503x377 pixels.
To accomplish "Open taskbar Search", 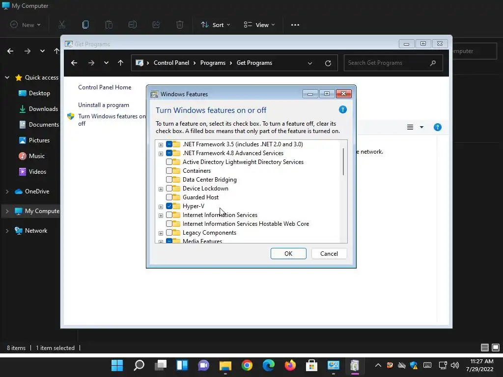I will (x=139, y=365).
